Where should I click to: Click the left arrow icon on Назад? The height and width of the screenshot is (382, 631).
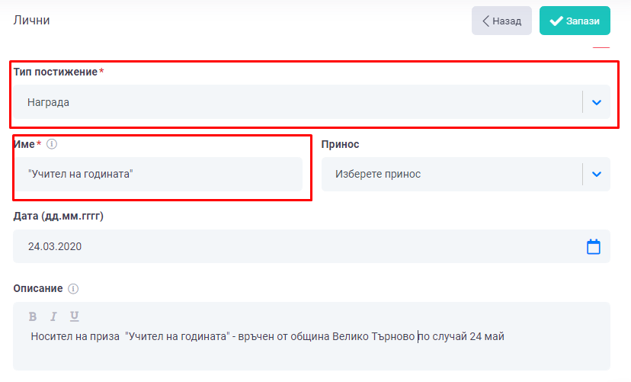tap(485, 21)
